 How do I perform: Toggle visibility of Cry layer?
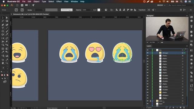point(148,50)
